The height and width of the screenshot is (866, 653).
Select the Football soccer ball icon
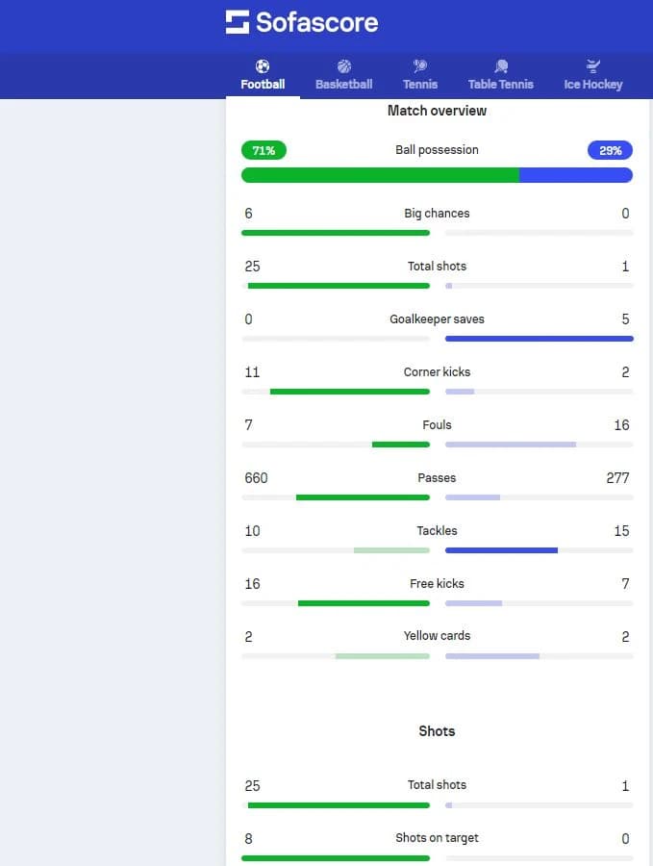[263, 66]
